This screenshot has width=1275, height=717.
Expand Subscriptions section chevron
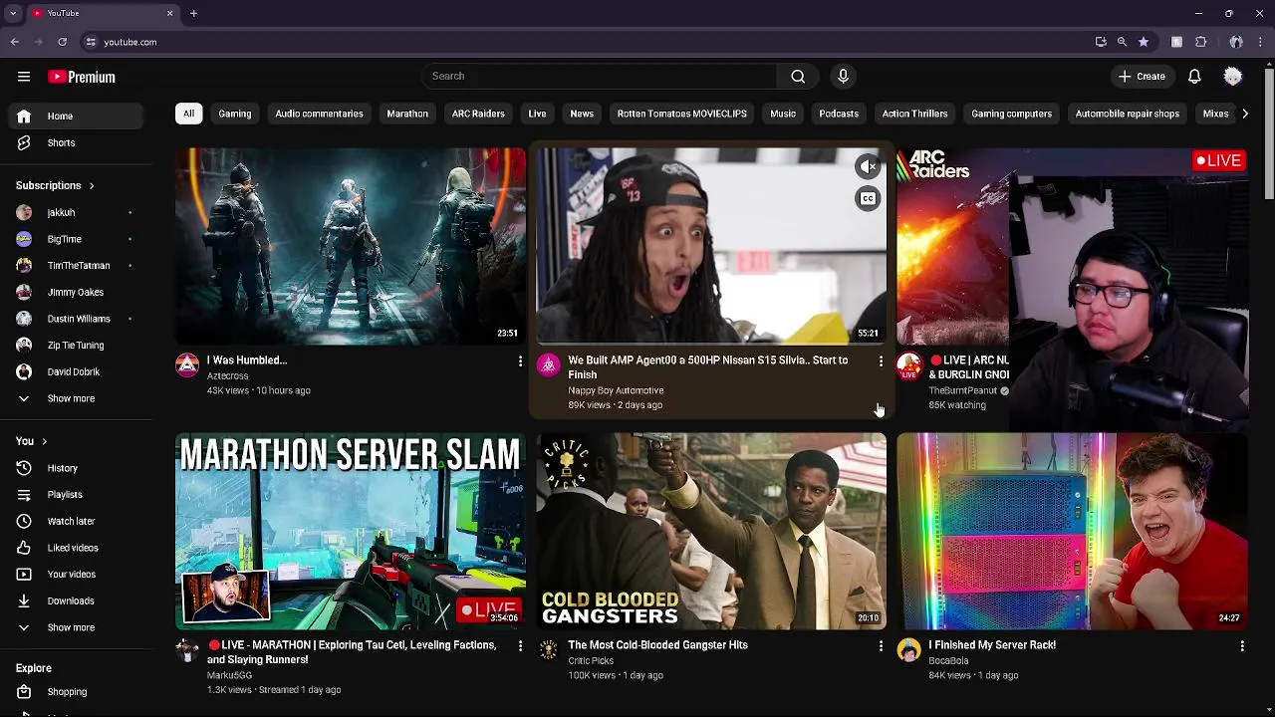pos(91,185)
